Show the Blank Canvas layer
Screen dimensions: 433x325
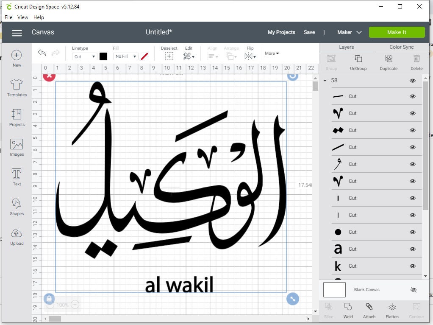click(413, 290)
